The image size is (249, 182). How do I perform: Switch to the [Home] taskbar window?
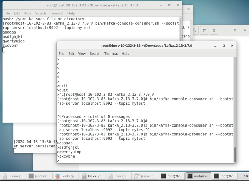click(x=13, y=176)
